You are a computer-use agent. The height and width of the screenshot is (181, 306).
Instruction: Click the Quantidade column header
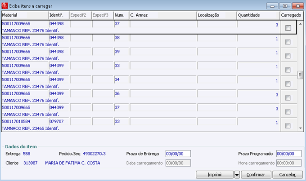click(258, 15)
